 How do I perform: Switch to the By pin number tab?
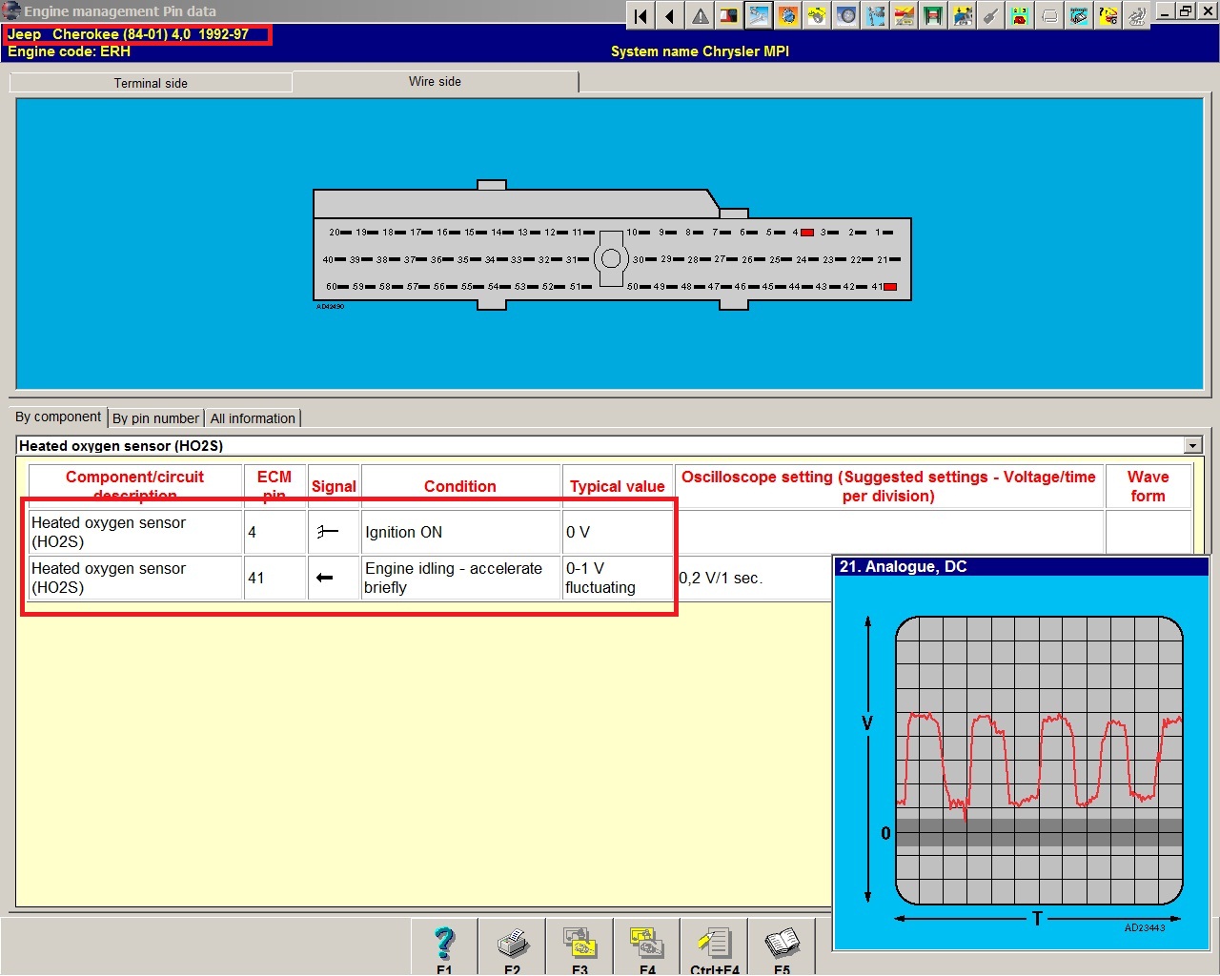click(x=155, y=418)
